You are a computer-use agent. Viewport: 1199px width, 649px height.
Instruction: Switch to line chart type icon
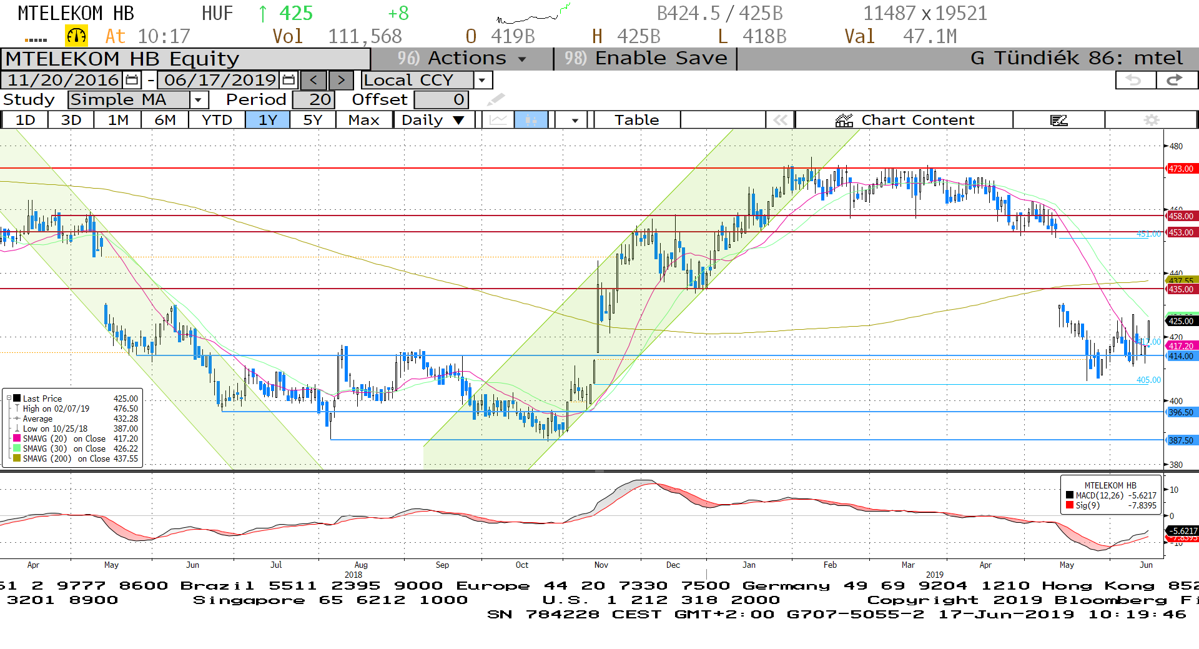[x=498, y=120]
